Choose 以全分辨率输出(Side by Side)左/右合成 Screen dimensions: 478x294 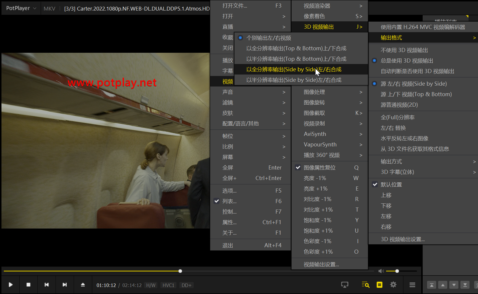(301, 70)
